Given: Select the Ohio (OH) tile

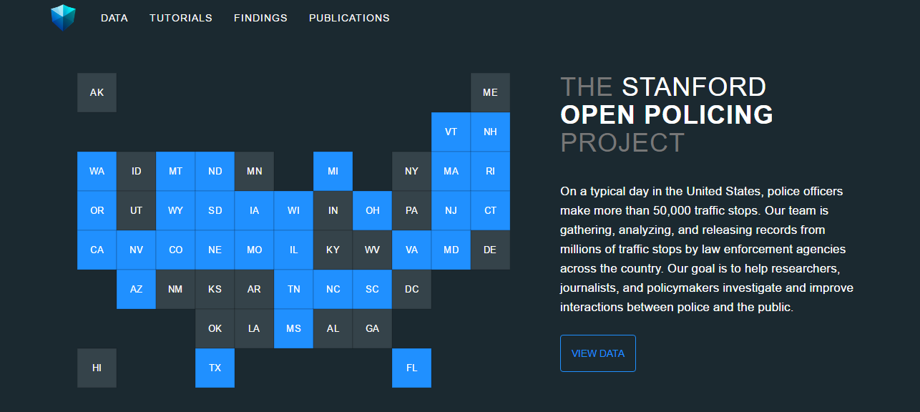Looking at the screenshot, I should point(372,210).
